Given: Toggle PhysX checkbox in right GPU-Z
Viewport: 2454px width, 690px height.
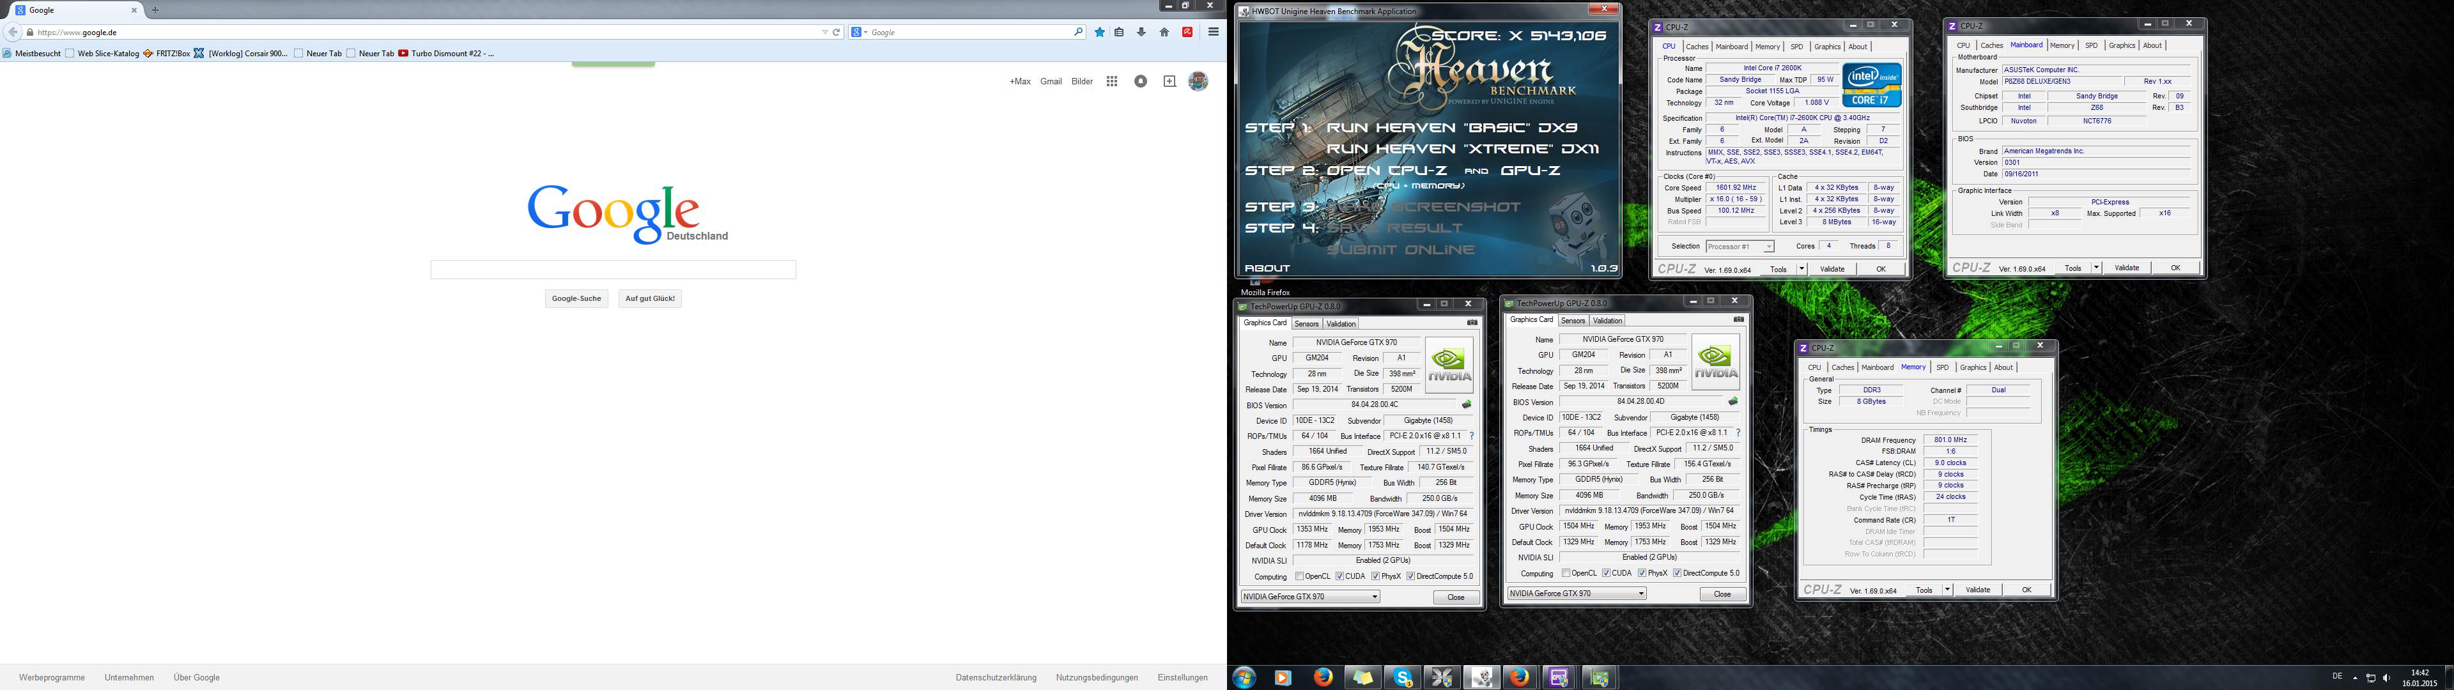Looking at the screenshot, I should (1642, 574).
